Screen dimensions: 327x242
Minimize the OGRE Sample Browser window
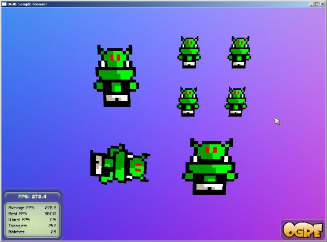coord(312,4)
